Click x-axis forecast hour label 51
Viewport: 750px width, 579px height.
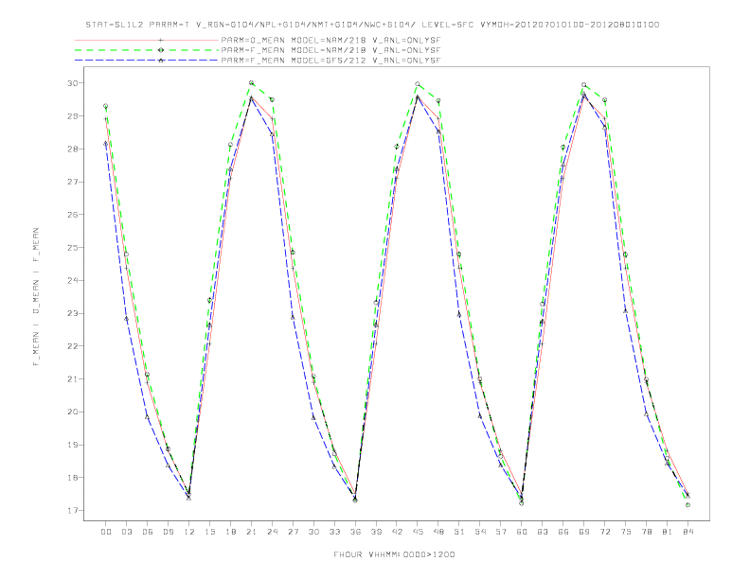point(459,532)
